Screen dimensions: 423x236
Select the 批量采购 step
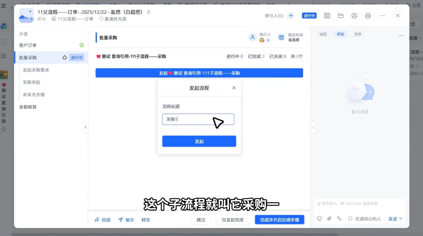tap(51, 57)
